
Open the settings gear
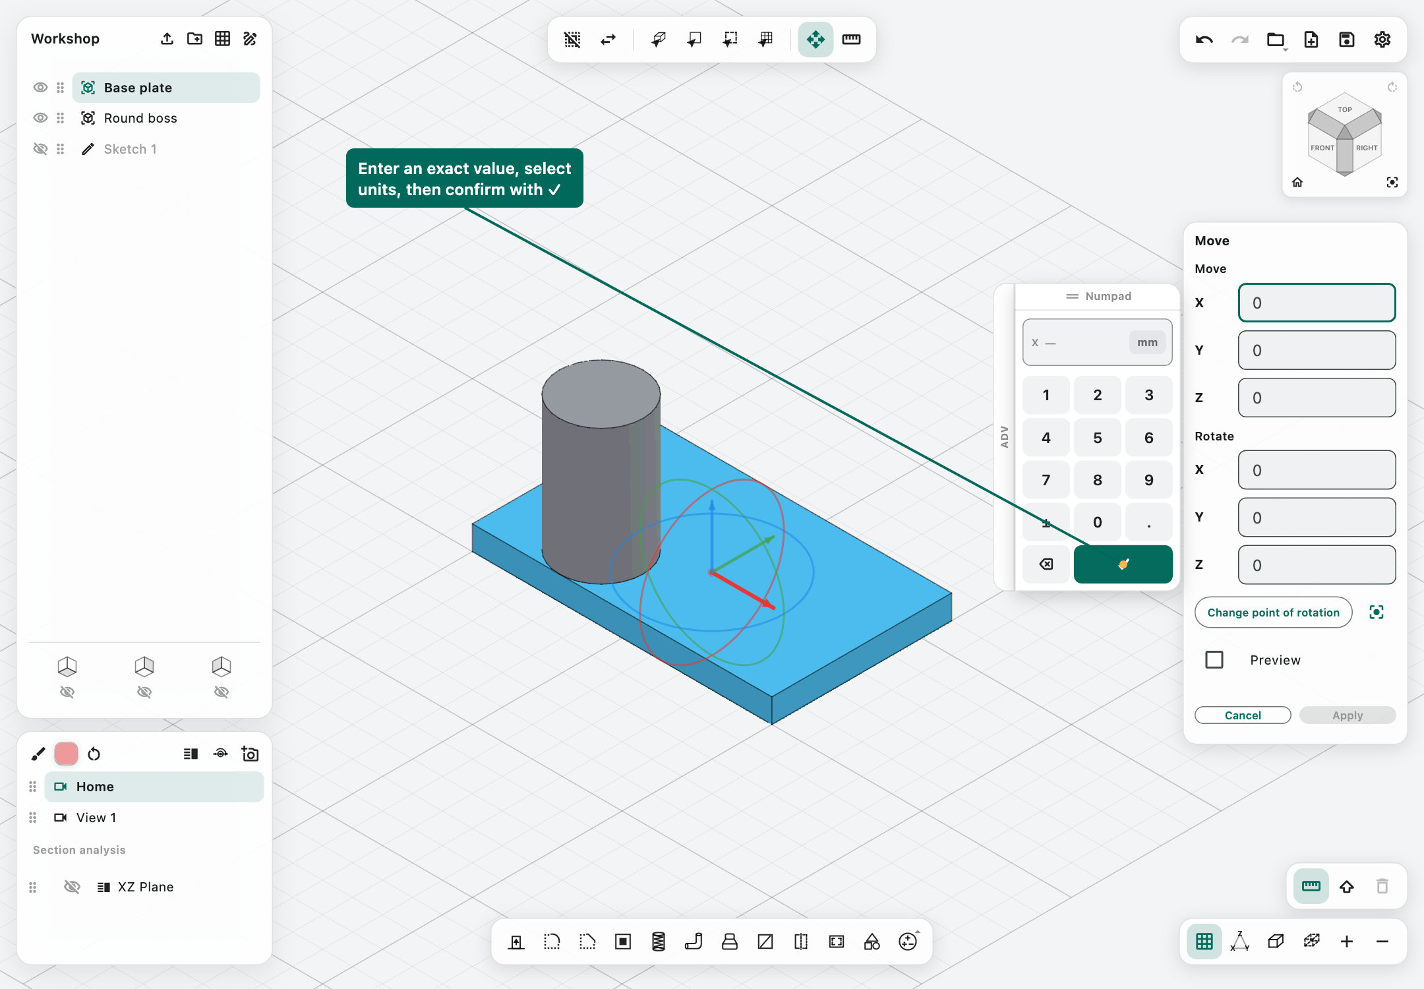[1382, 40]
